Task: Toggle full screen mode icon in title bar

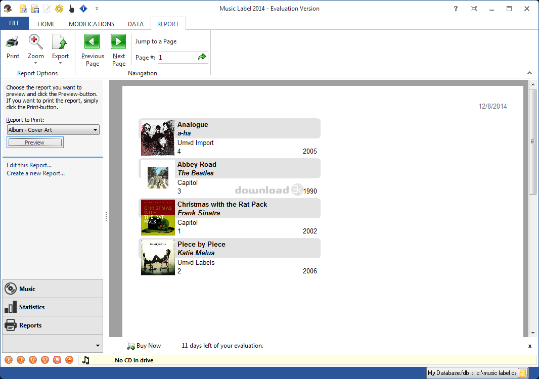Action: pos(474,9)
